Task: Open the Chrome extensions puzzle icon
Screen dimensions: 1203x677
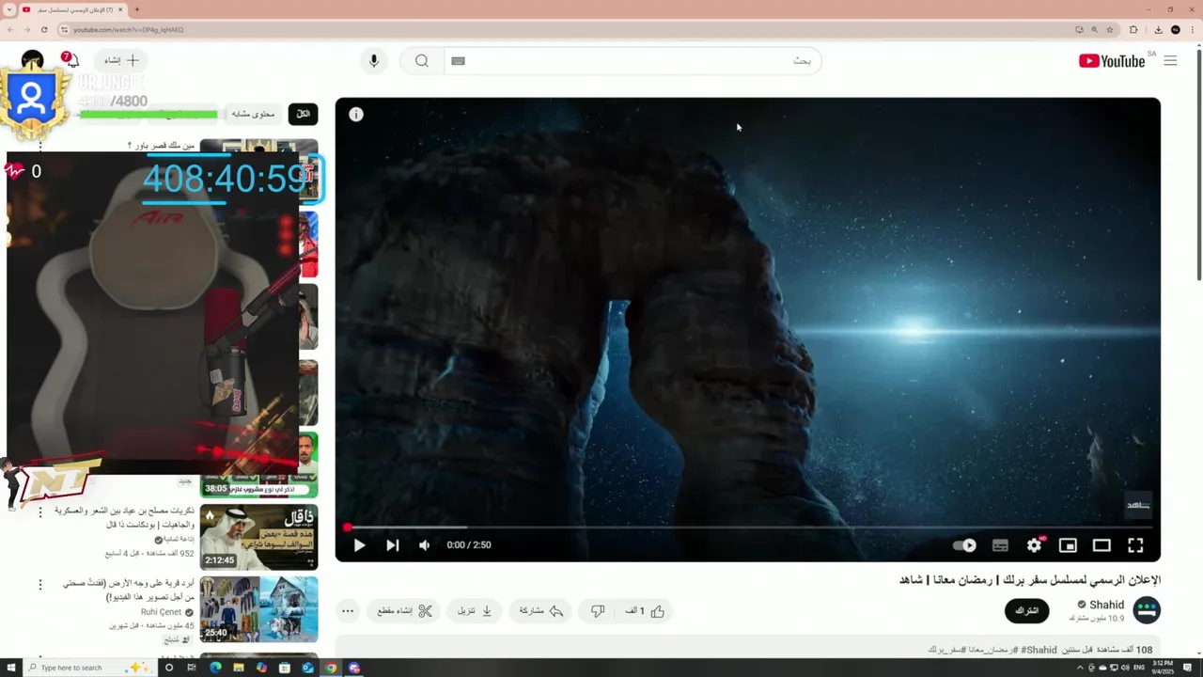Action: click(x=1133, y=29)
